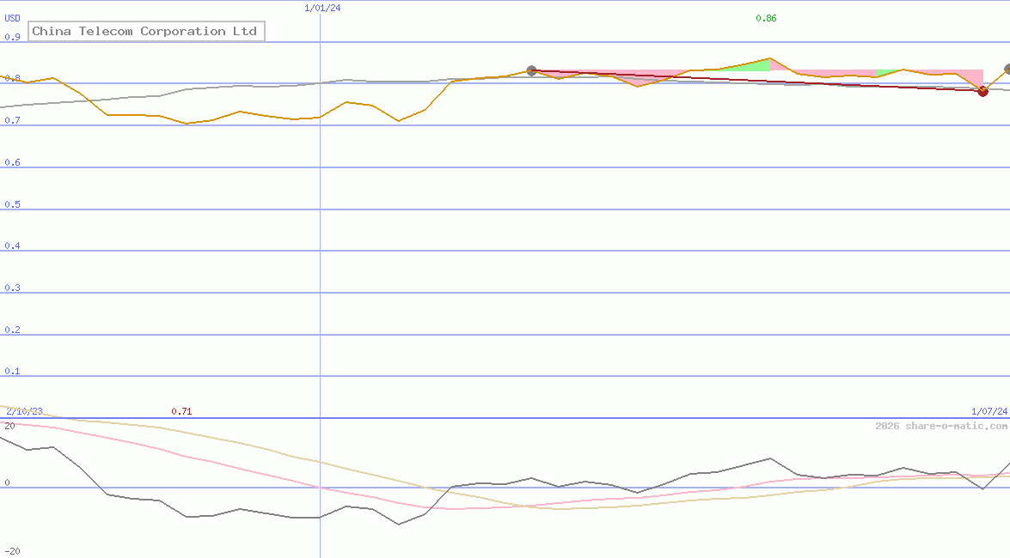Click the green 0.86 high value label
This screenshot has width=1010, height=558.
766,19
